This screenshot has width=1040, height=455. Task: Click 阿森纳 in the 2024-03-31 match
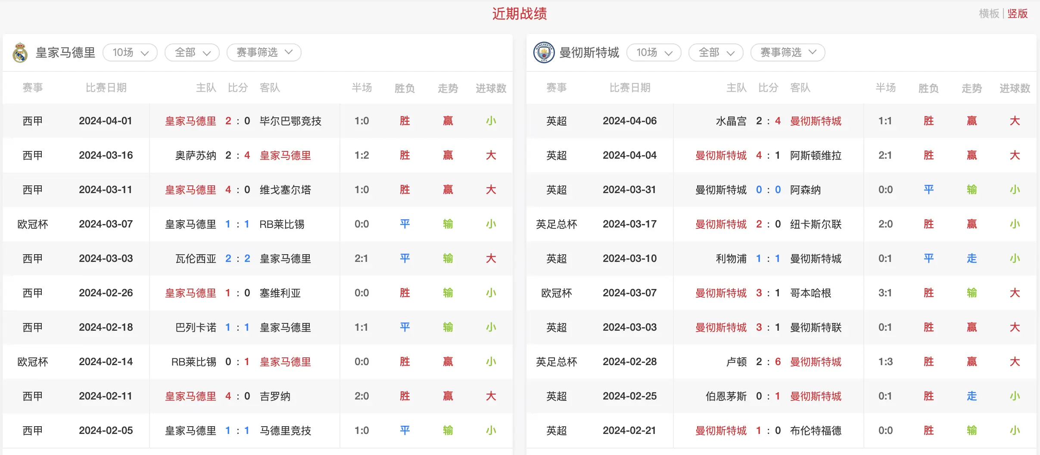tap(805, 190)
